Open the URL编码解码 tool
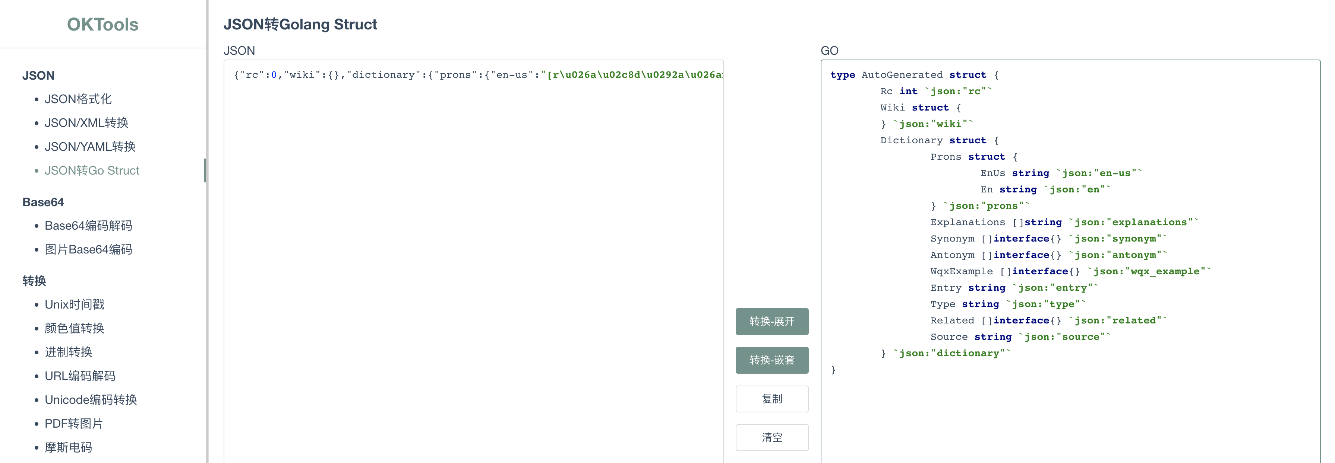The height and width of the screenshot is (463, 1335). tap(80, 376)
